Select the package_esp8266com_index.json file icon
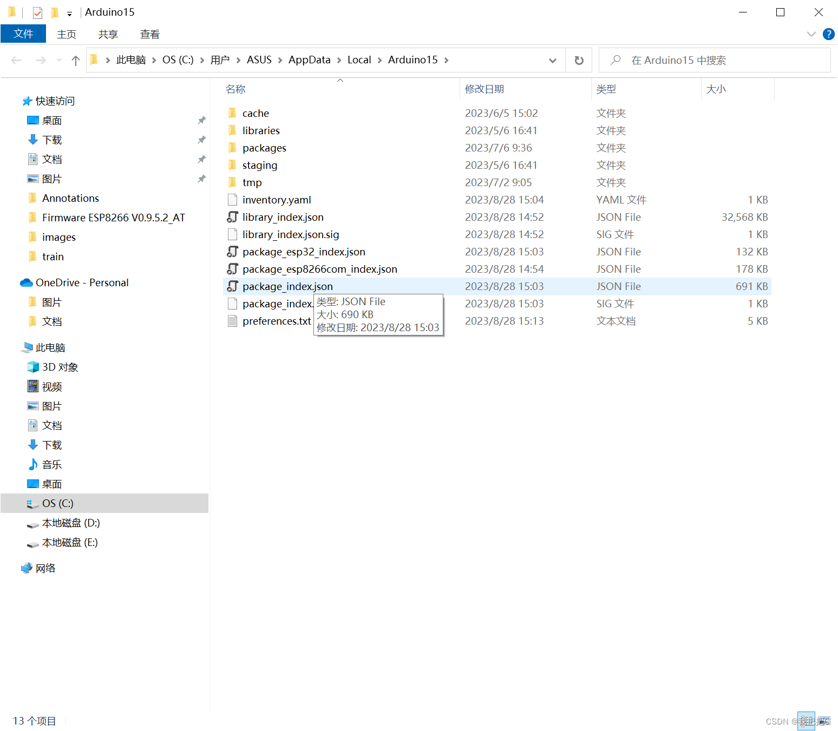The image size is (838, 731). [232, 269]
